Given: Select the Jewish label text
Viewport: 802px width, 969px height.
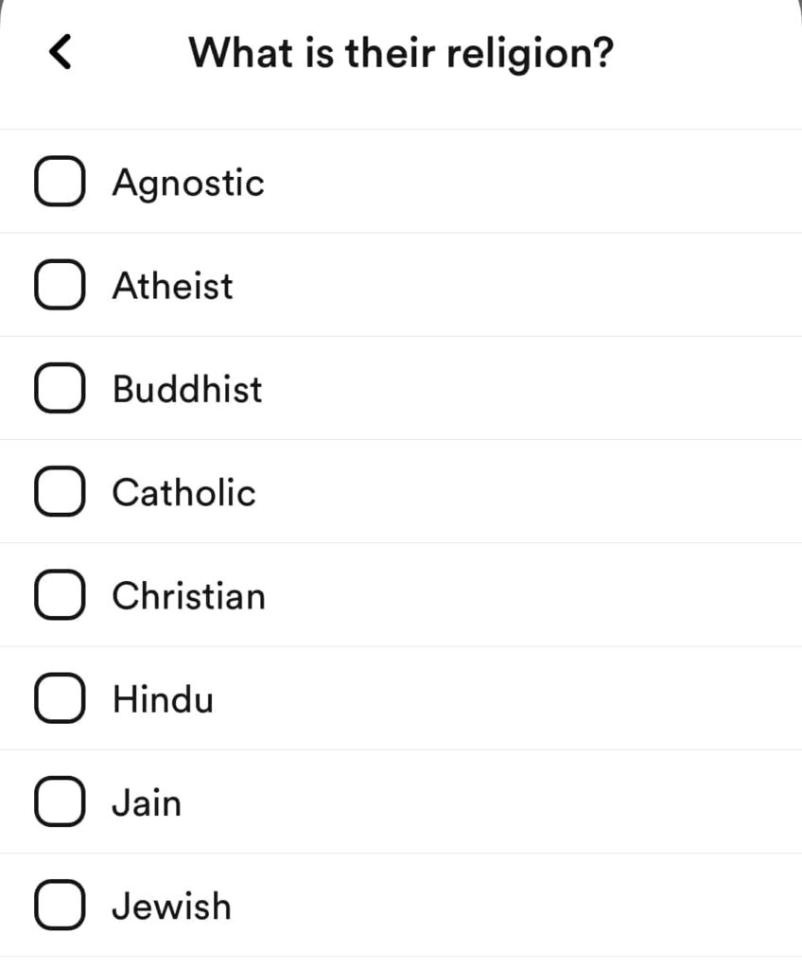Looking at the screenshot, I should click(x=171, y=907).
